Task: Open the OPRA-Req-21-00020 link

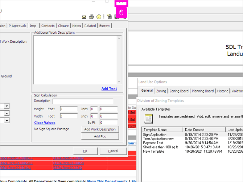Action: pyautogui.click(x=69, y=163)
